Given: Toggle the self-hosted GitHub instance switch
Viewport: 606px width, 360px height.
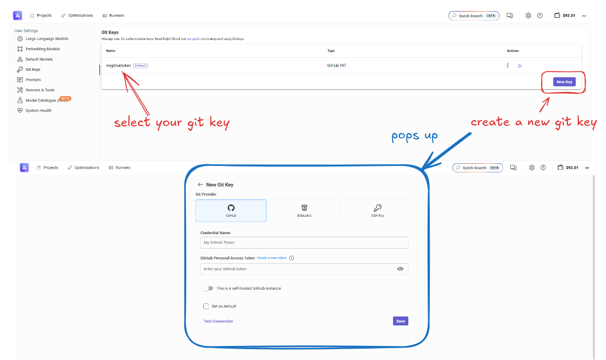Looking at the screenshot, I should point(208,288).
